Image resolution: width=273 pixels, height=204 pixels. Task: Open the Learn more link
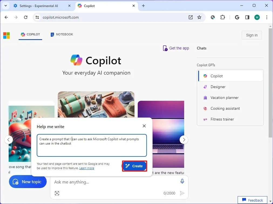(87, 168)
